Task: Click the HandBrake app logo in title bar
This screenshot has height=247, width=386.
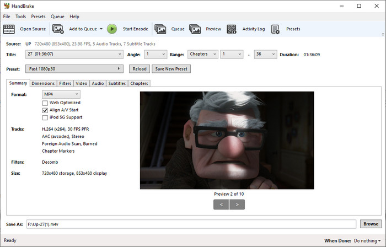Action: tap(7, 6)
